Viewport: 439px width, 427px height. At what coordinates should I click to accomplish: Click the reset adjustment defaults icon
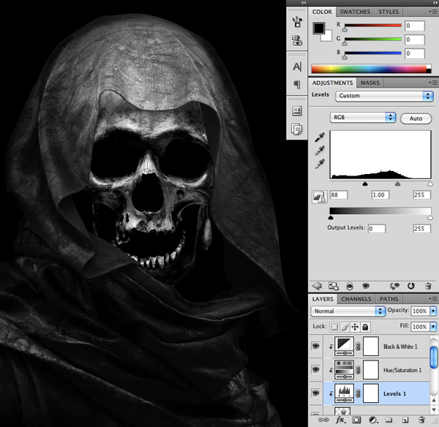[x=410, y=286]
